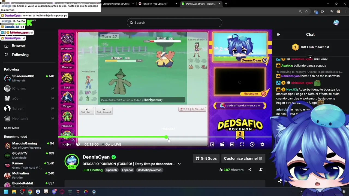The width and height of the screenshot is (349, 196).
Task: Click the user icon beside share
Action: pyautogui.click(x=261, y=170)
